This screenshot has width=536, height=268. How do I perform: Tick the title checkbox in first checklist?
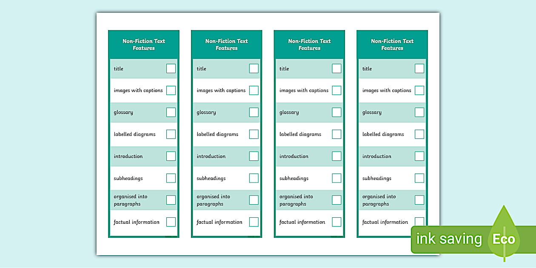[171, 68]
